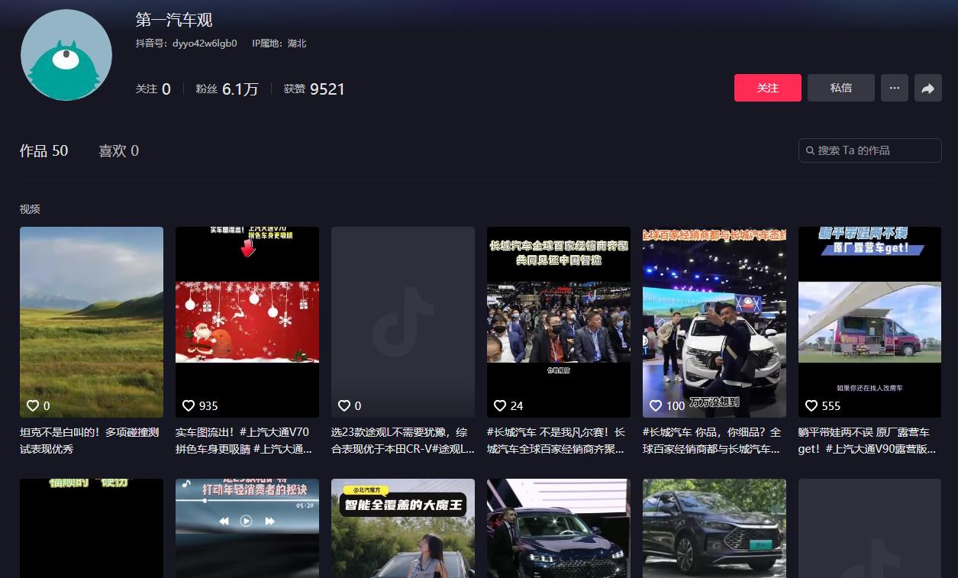958x578 pixels.
Task: Click the 第一汽车观 account name
Action: tap(174, 20)
